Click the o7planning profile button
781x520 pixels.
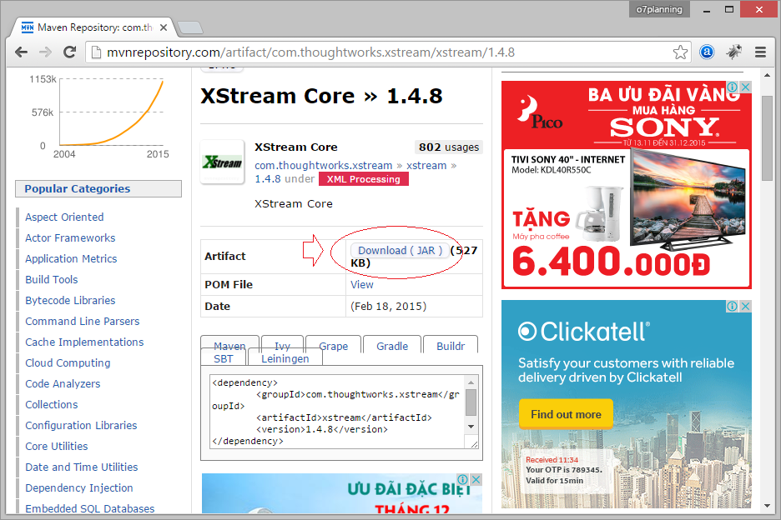coord(659,9)
